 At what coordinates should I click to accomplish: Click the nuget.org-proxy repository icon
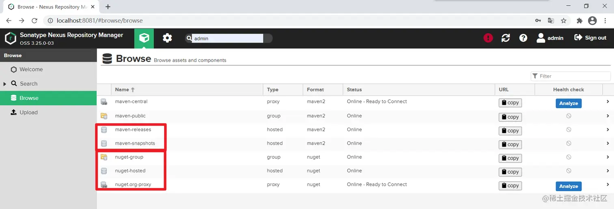104,185
